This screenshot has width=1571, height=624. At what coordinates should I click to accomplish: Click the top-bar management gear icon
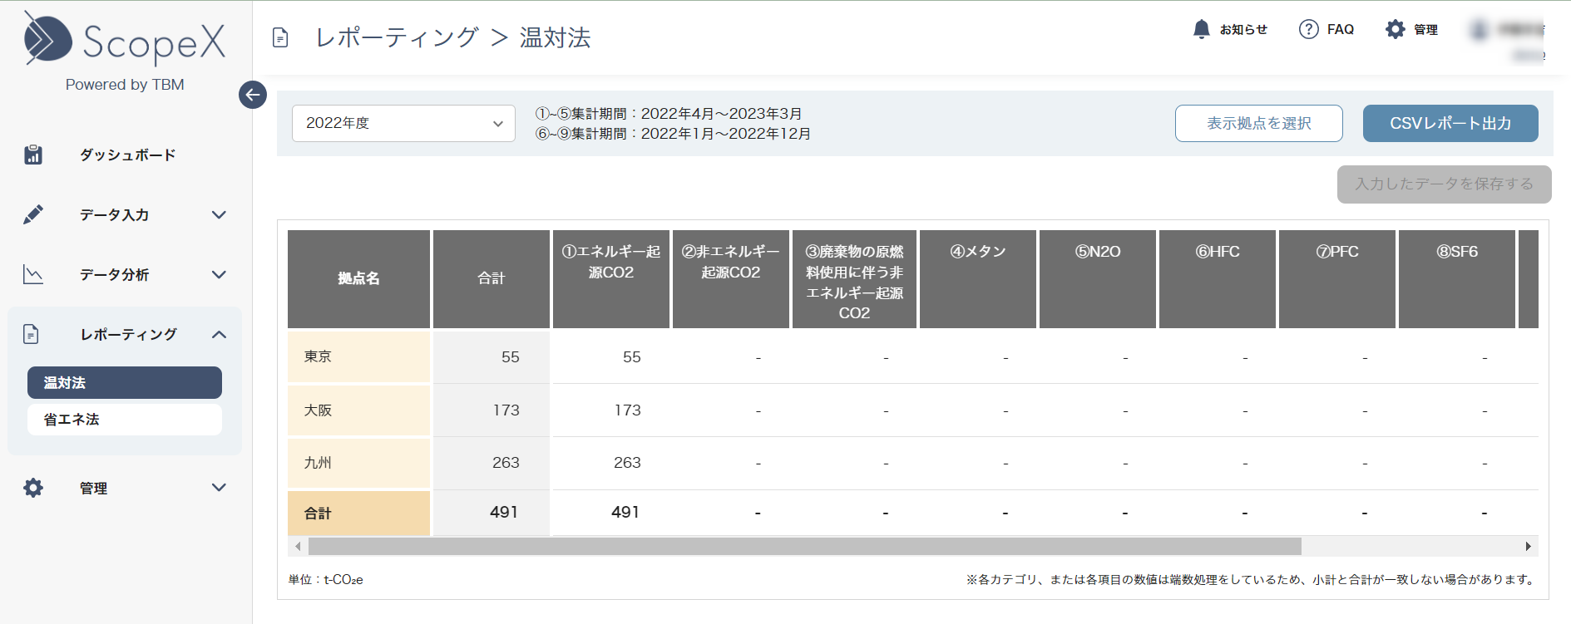click(1395, 29)
